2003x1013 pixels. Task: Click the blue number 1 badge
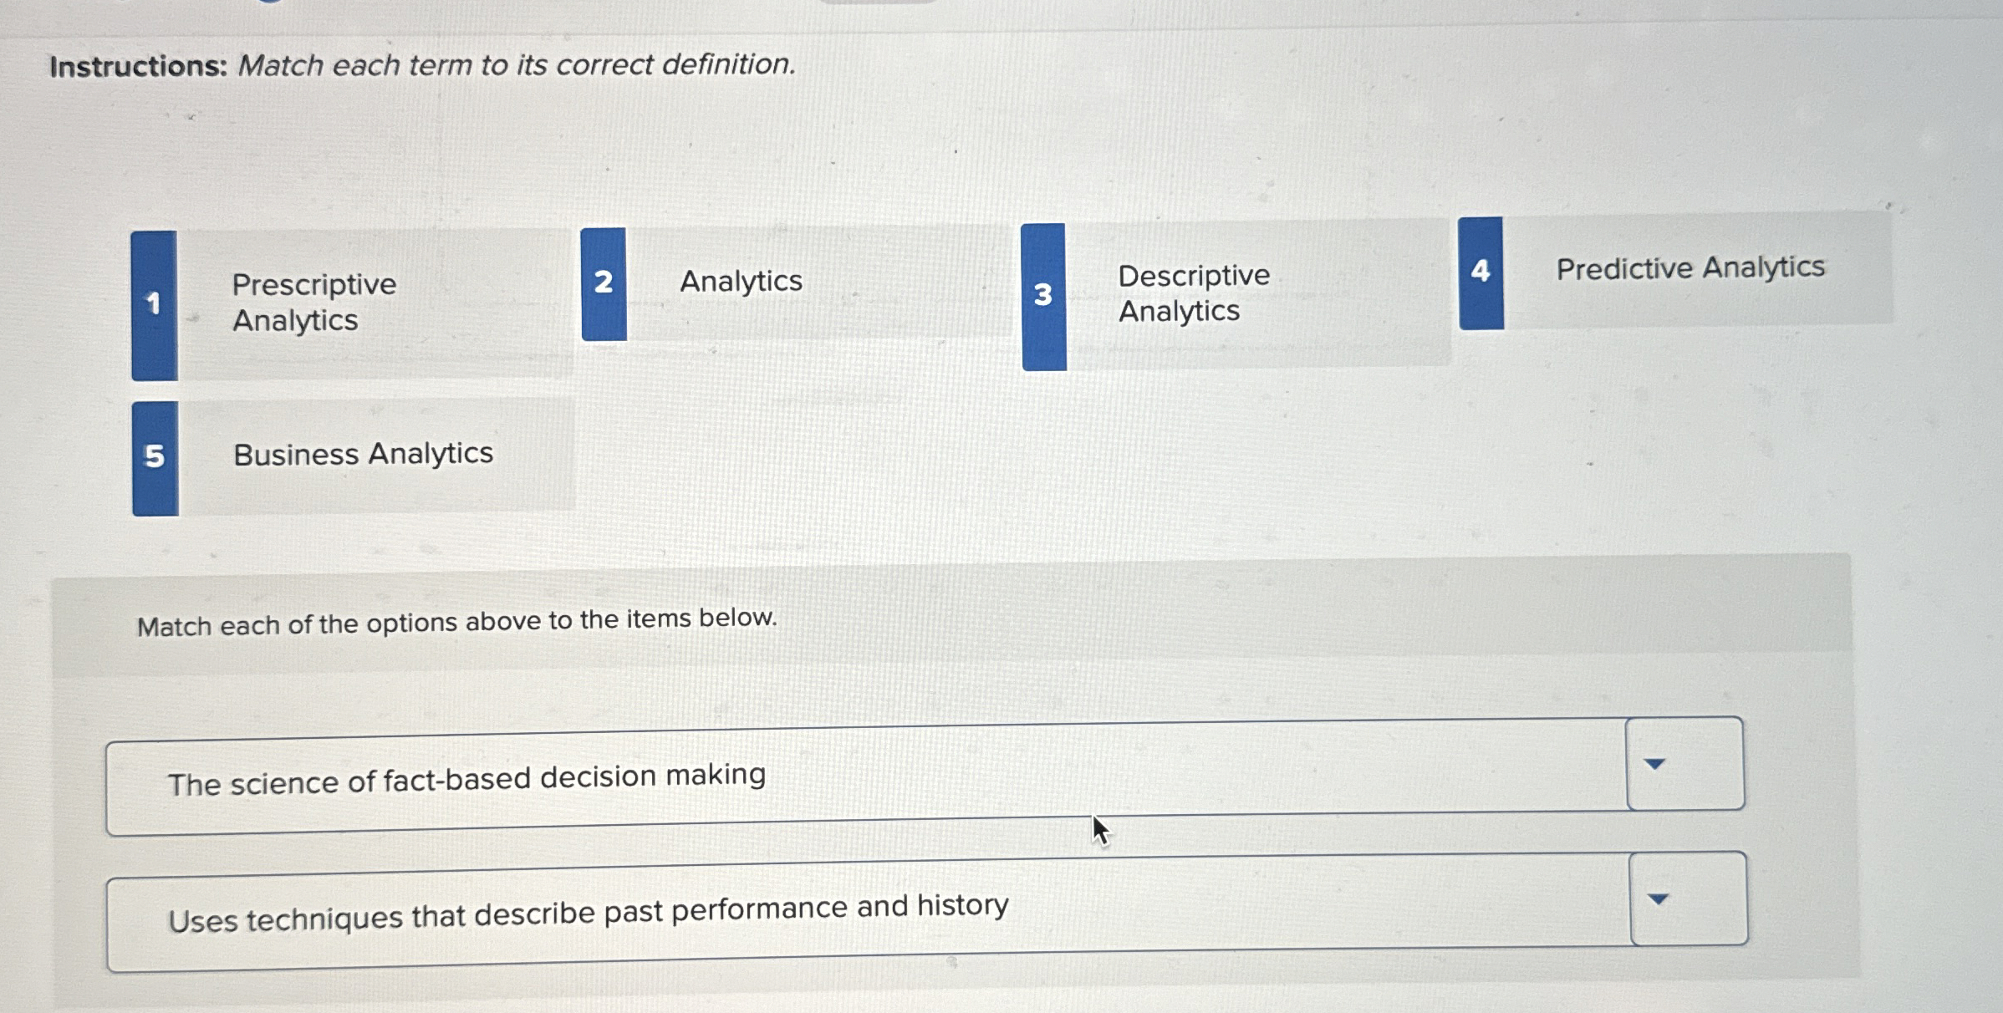pos(155,303)
